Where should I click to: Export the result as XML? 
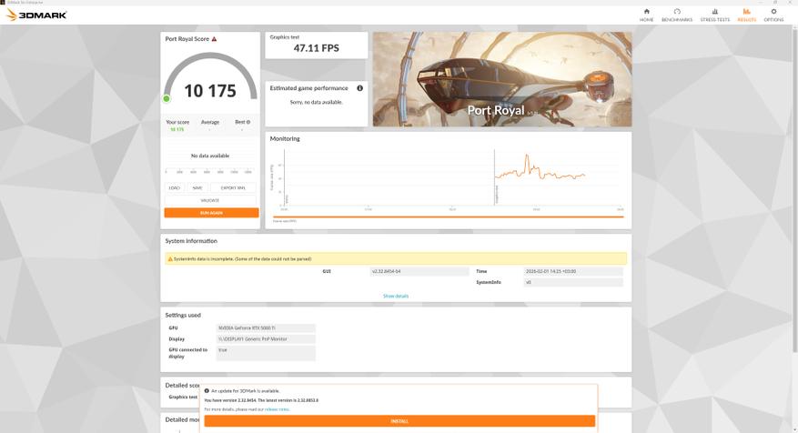[x=233, y=187]
